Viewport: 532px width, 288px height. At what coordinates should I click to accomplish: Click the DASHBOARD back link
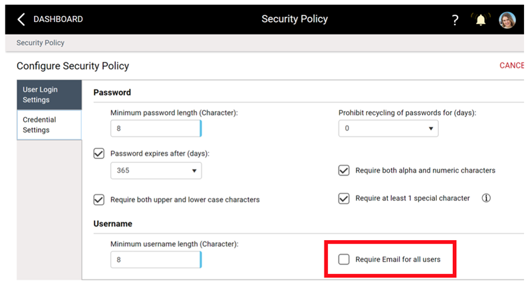(58, 19)
